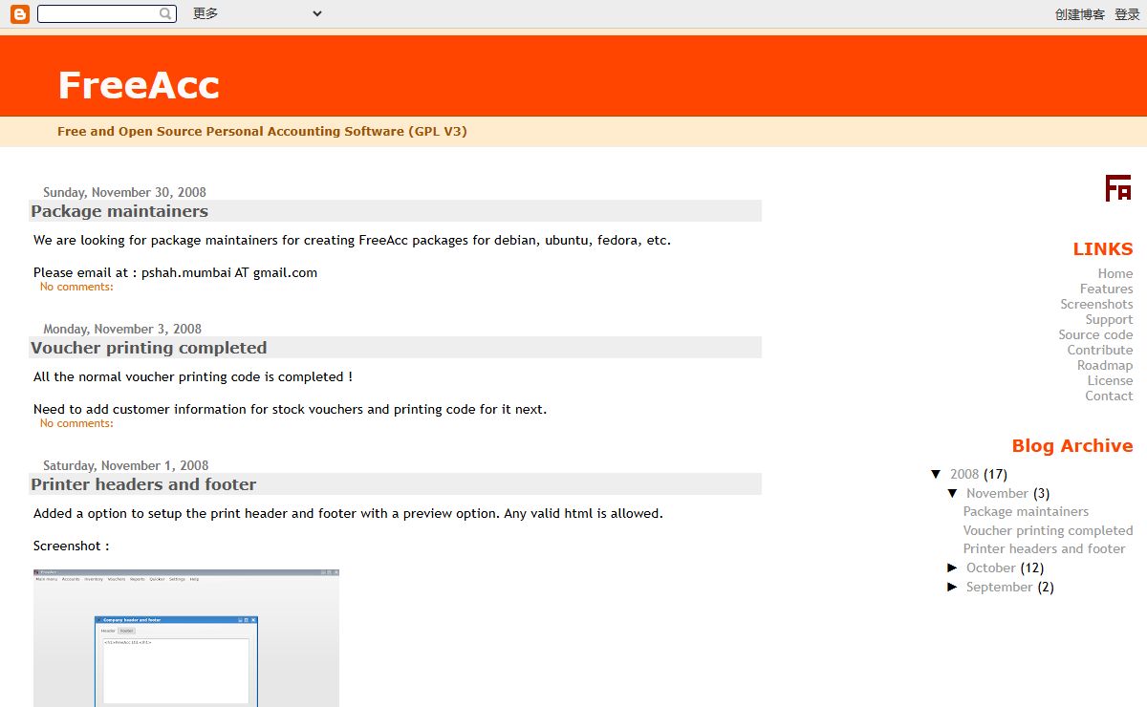This screenshot has width=1147, height=707.
Task: Expand the September archive arrow
Action: click(x=953, y=587)
